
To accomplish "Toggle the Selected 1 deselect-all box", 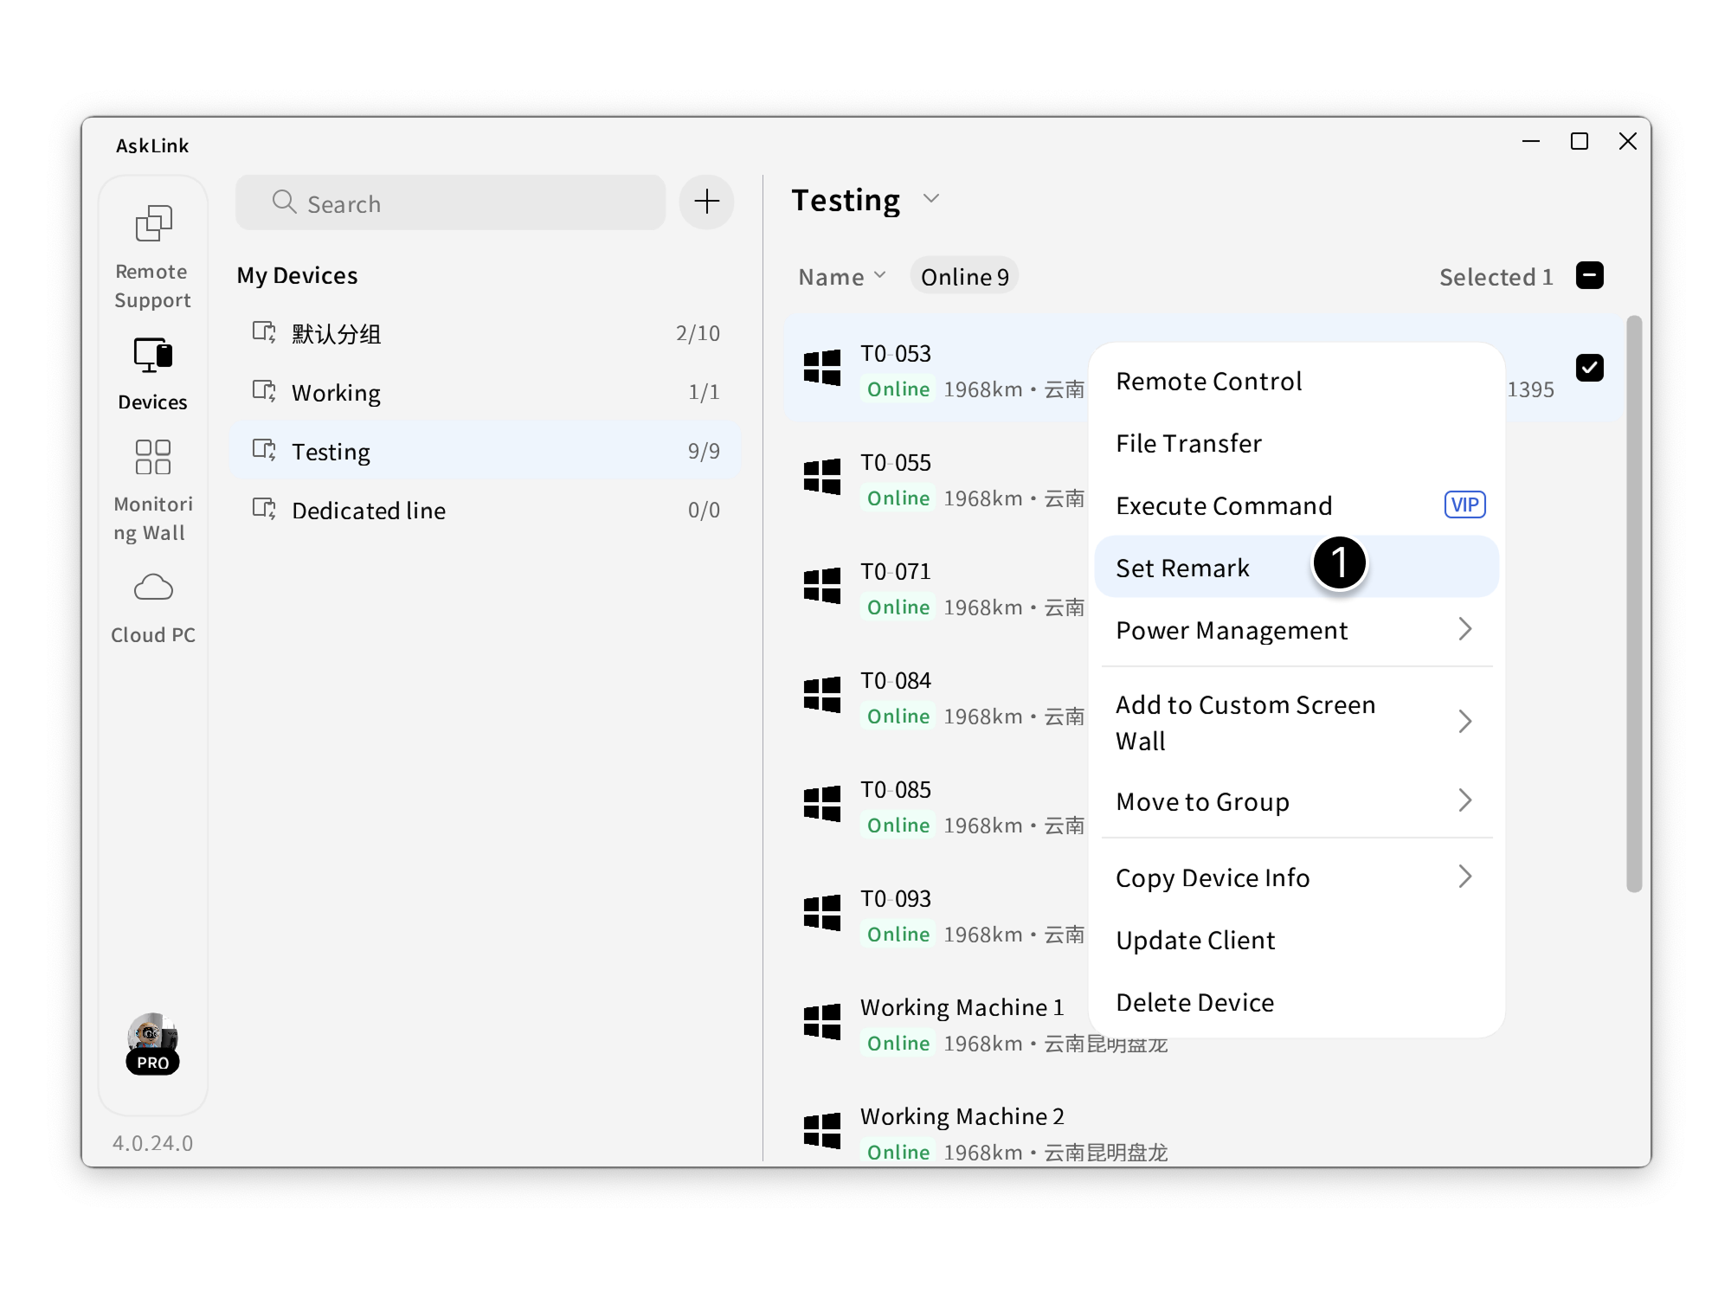I will (x=1589, y=276).
